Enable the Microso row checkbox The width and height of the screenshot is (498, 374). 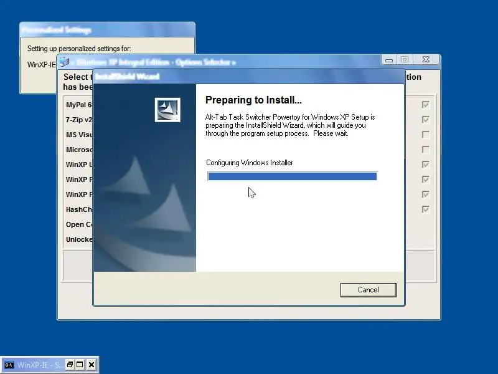click(426, 150)
